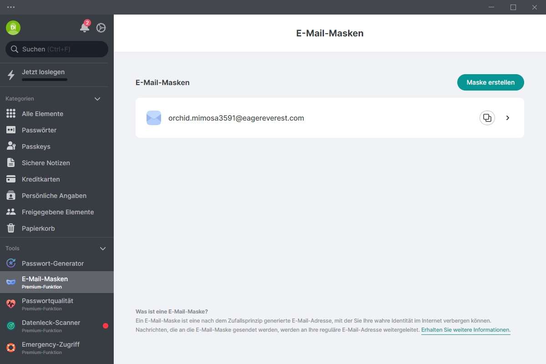This screenshot has width=546, height=364.
Task: Click the lightning bolt Jetzt loslegen icon
Action: pyautogui.click(x=11, y=76)
